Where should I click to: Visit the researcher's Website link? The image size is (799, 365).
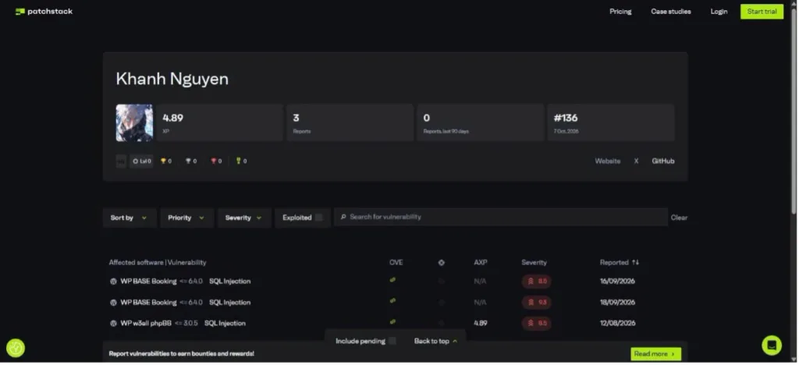pyautogui.click(x=607, y=161)
